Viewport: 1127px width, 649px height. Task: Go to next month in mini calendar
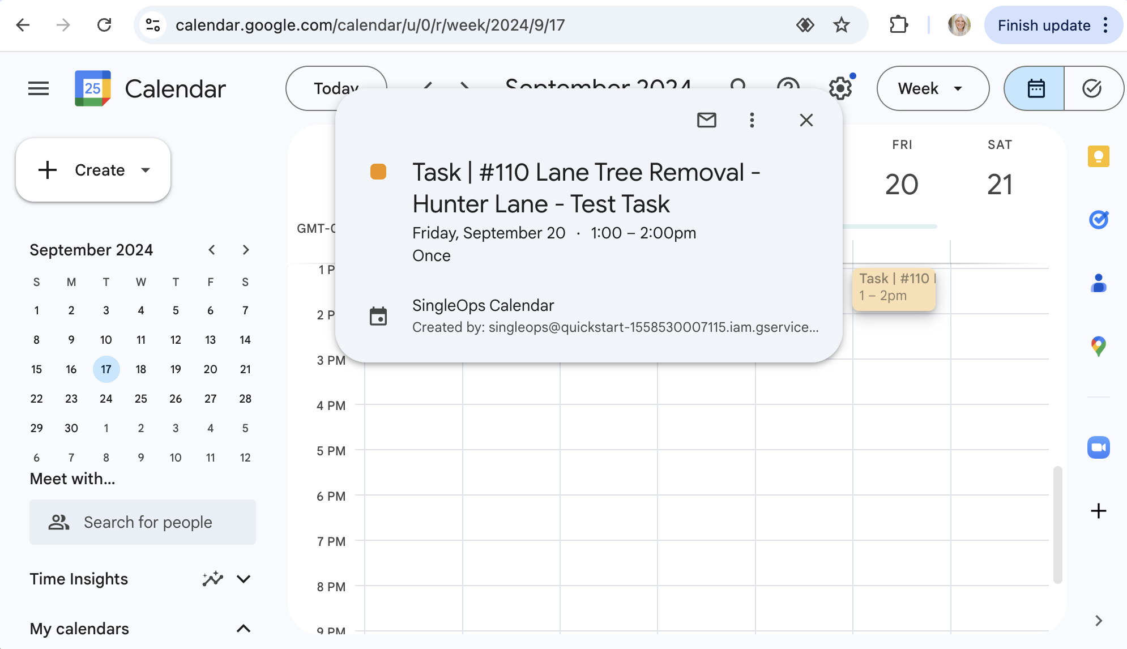coord(246,250)
